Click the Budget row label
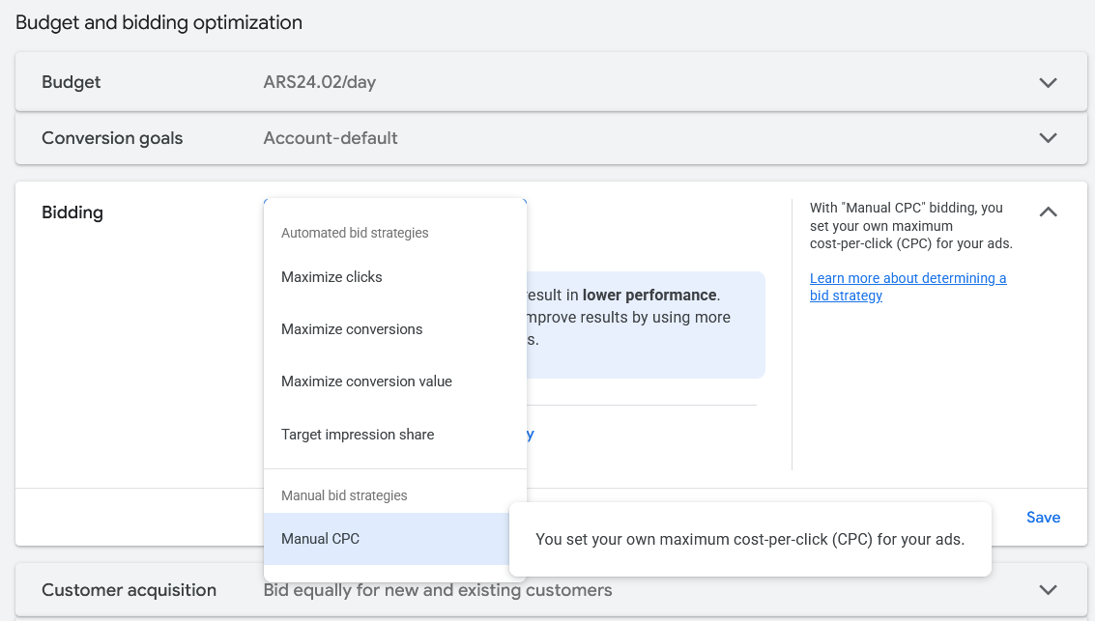Image resolution: width=1095 pixels, height=621 pixels. click(72, 83)
